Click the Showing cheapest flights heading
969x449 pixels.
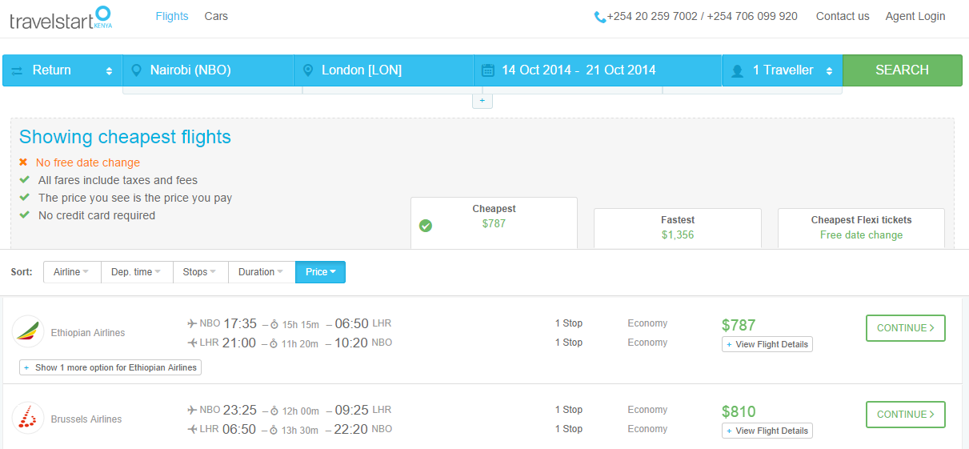125,137
